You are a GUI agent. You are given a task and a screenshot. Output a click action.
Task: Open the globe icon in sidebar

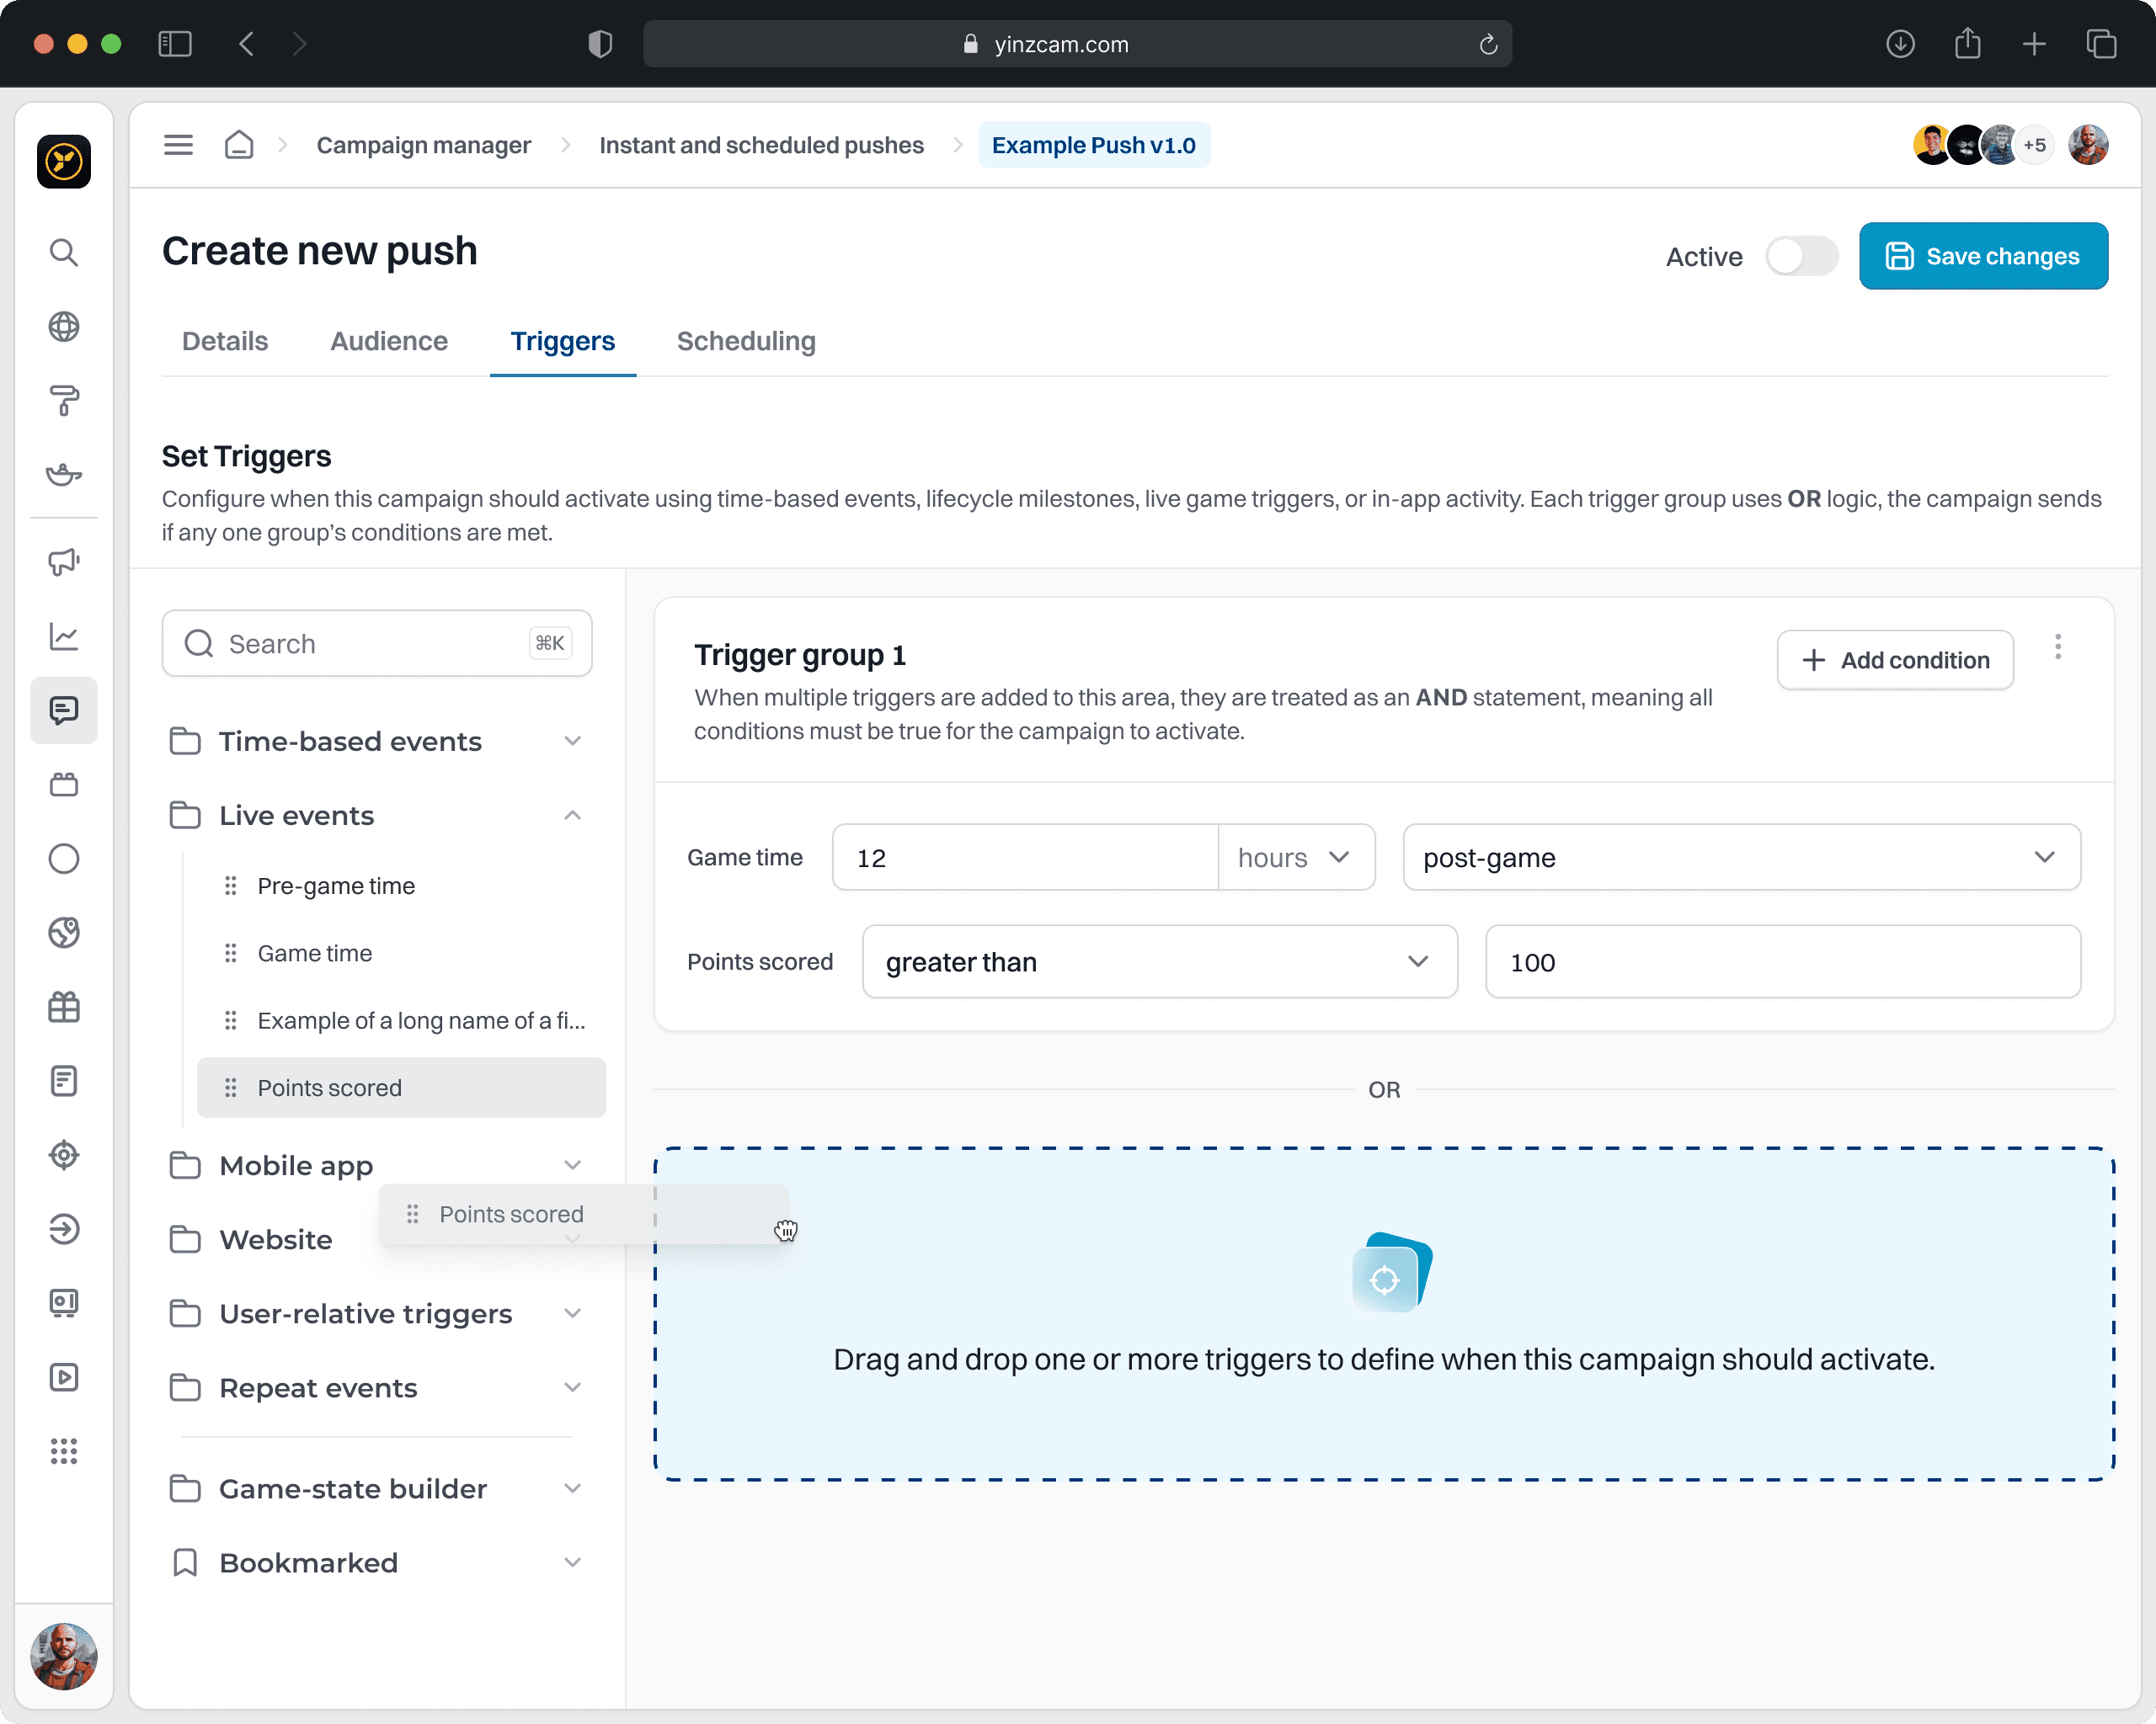pyautogui.click(x=64, y=327)
